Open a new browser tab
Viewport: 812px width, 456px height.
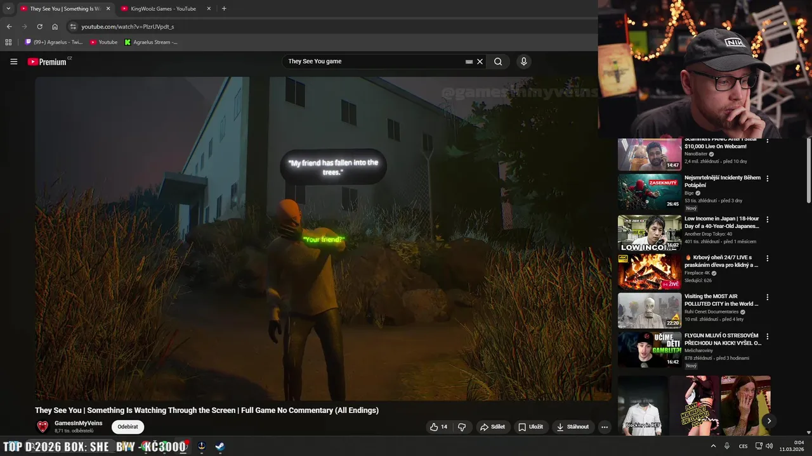pos(224,9)
